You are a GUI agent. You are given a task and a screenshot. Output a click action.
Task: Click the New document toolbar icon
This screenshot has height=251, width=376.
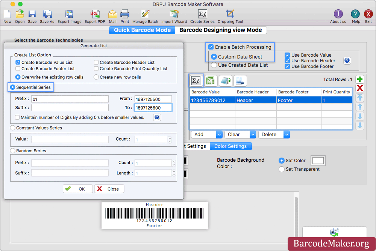pyautogui.click(x=7, y=14)
